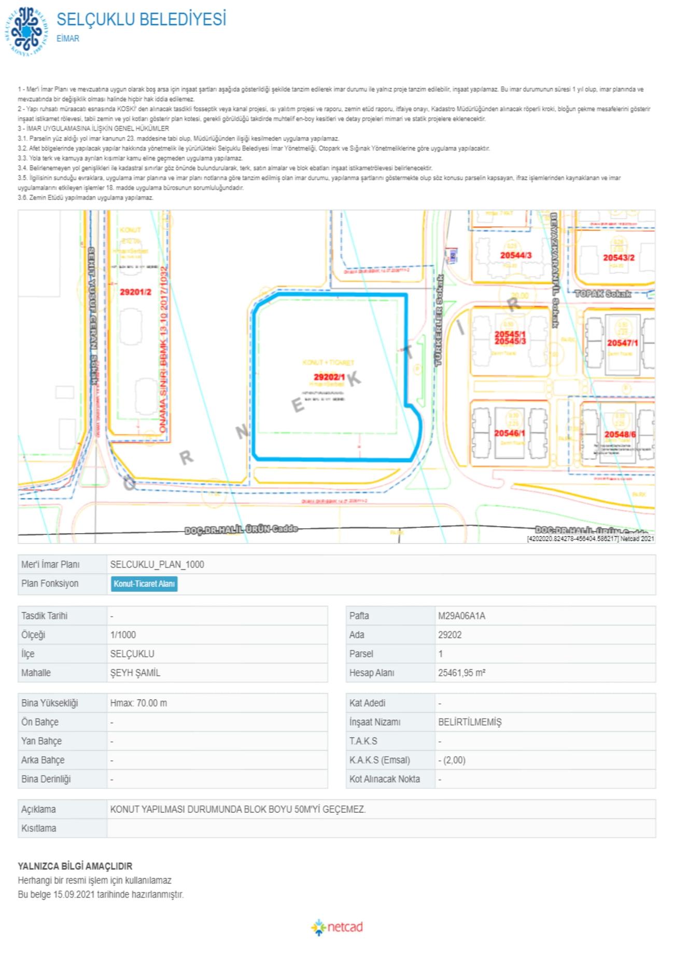
Task: Select the Hesap Alanı value 25461,95 m²
Action: click(461, 673)
